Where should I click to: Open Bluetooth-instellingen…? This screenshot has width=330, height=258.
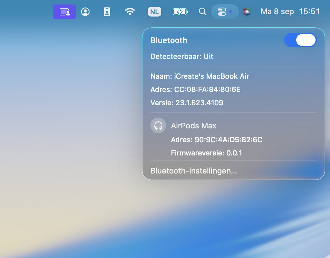pos(193,171)
